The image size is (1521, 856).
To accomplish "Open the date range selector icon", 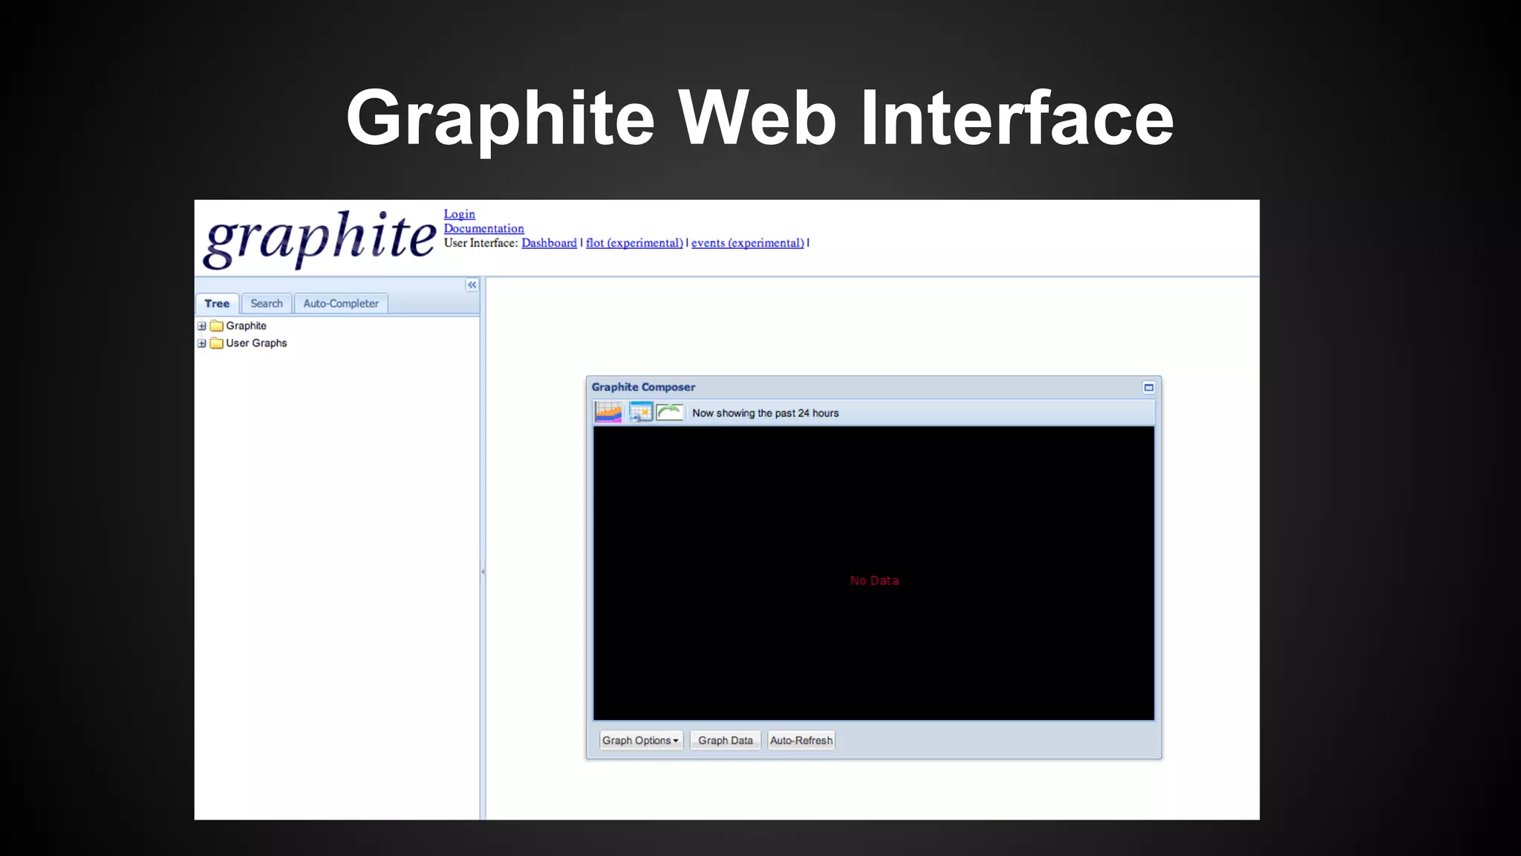I will tap(608, 412).
